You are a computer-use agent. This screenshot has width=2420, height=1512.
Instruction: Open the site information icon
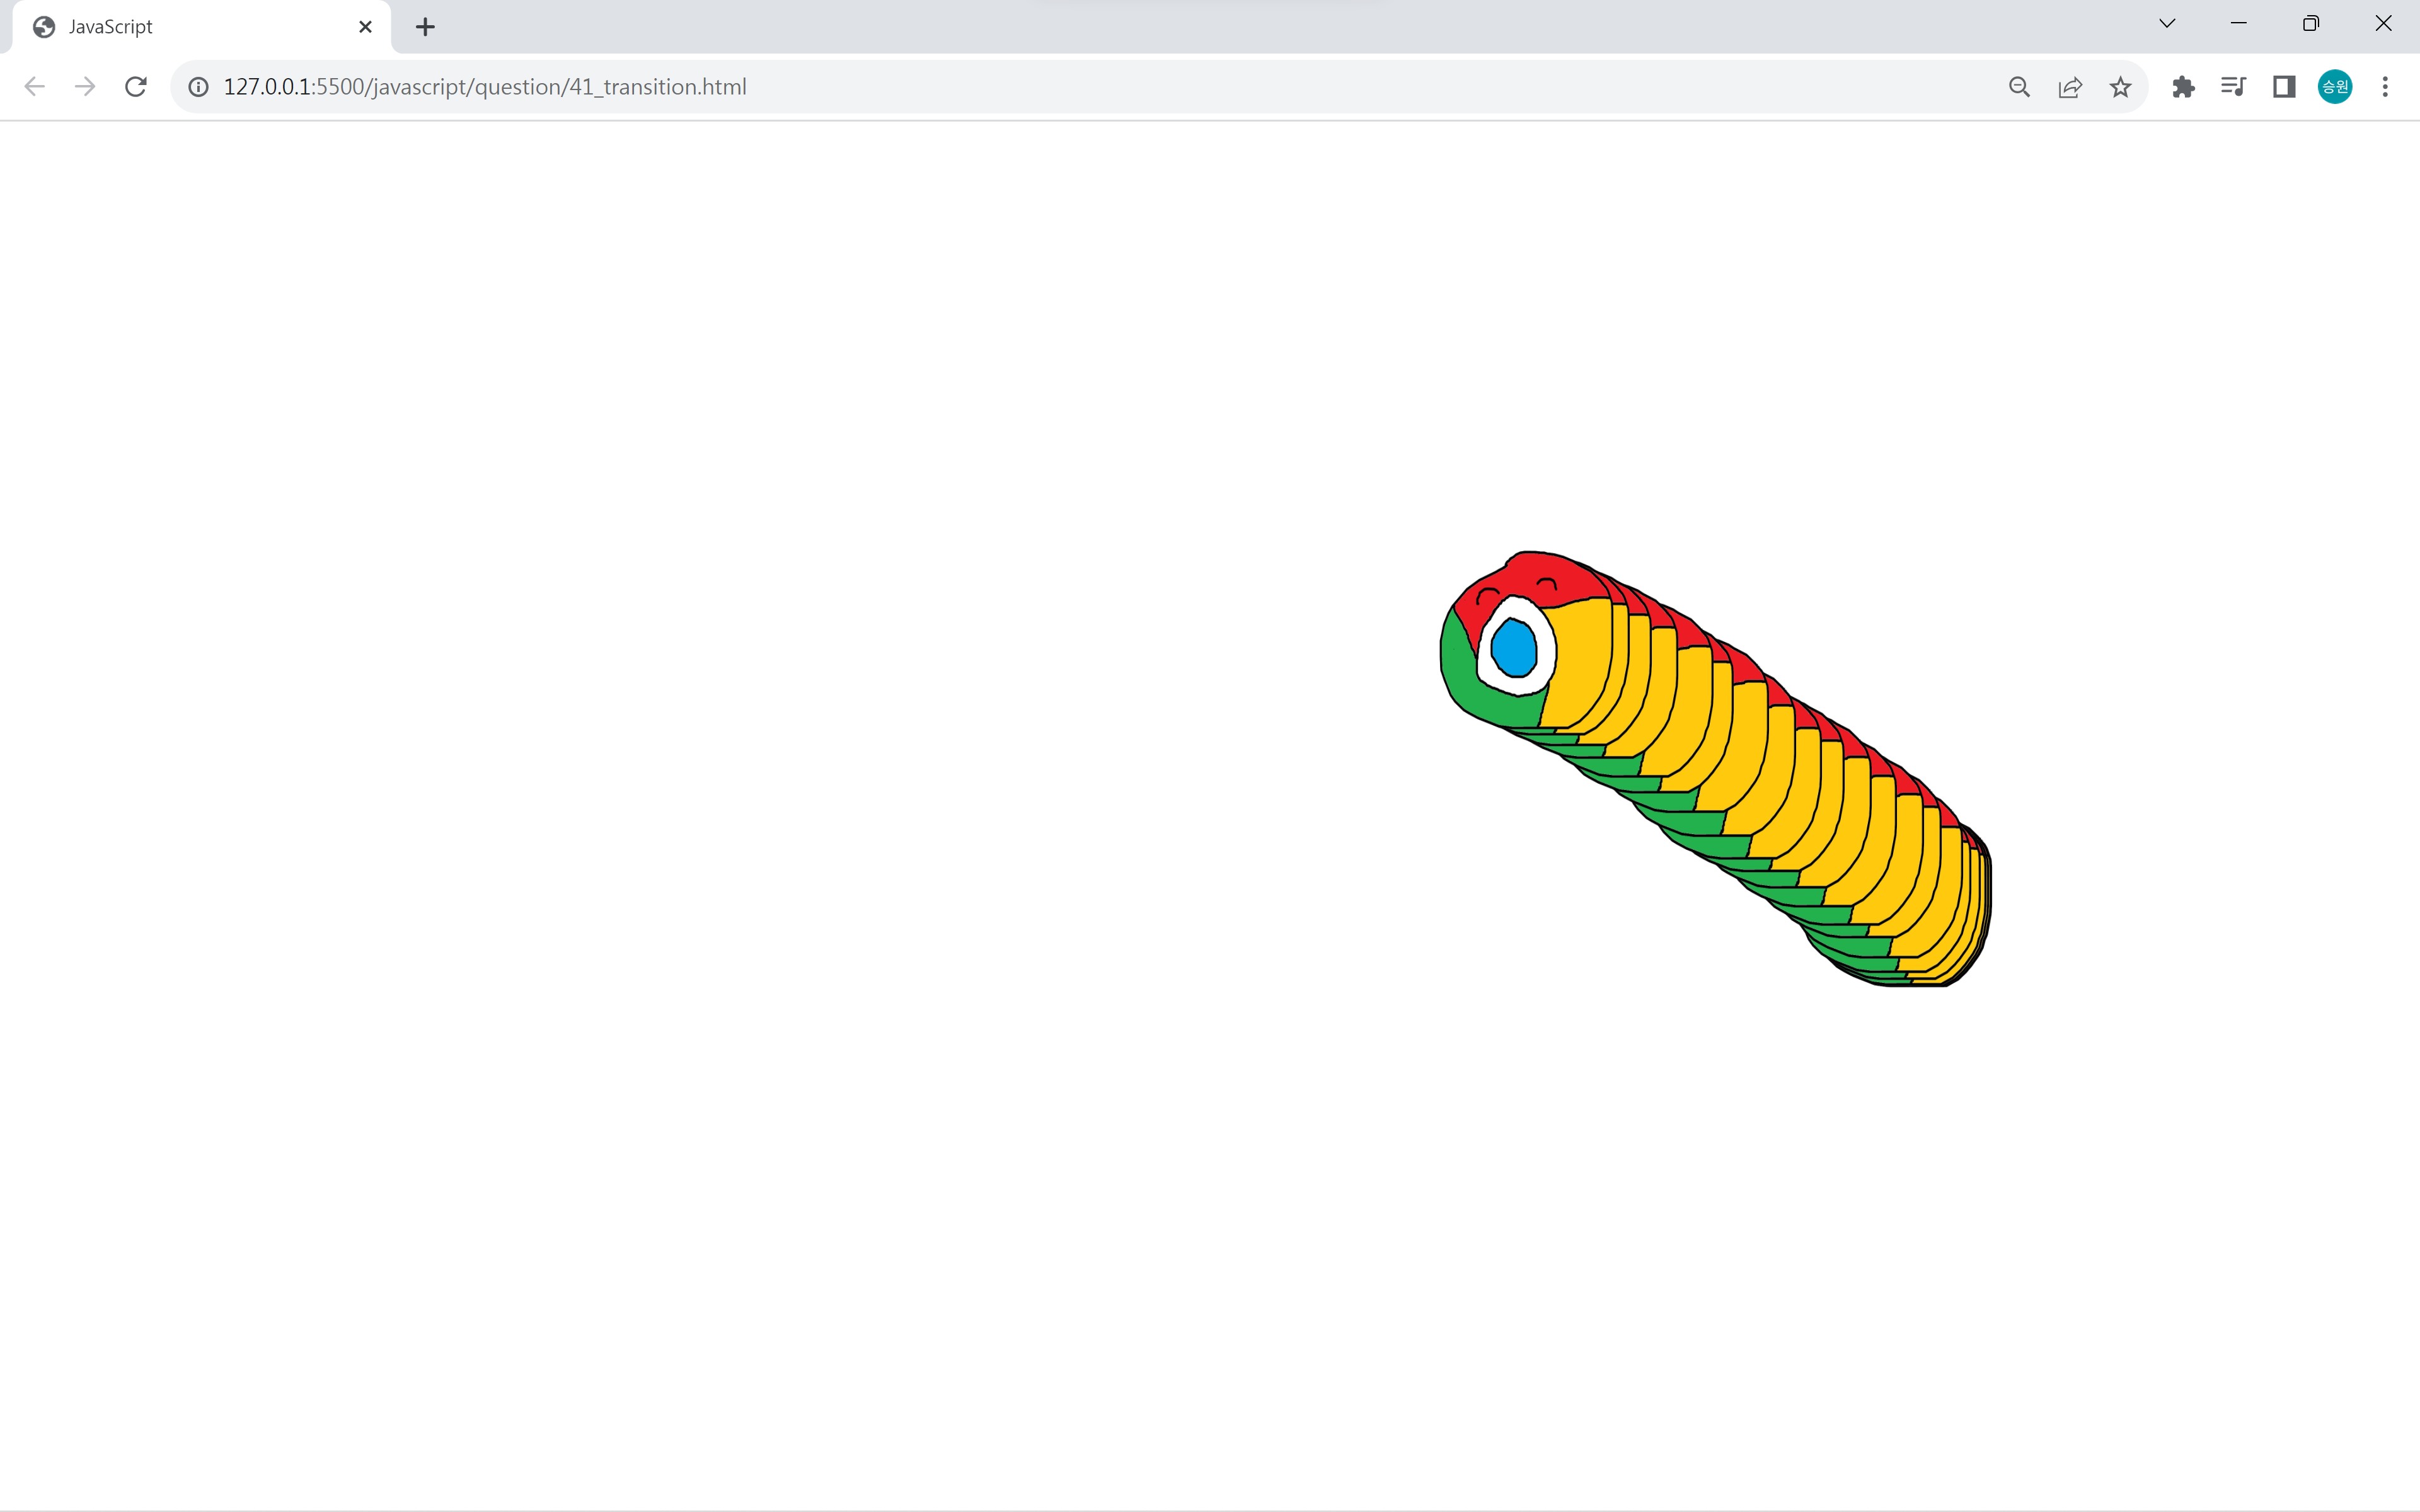(199, 87)
